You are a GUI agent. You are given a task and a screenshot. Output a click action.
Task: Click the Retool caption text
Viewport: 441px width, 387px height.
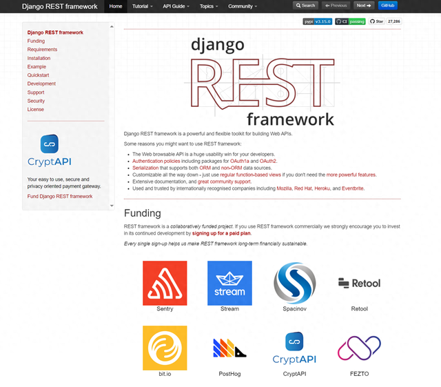click(x=359, y=308)
